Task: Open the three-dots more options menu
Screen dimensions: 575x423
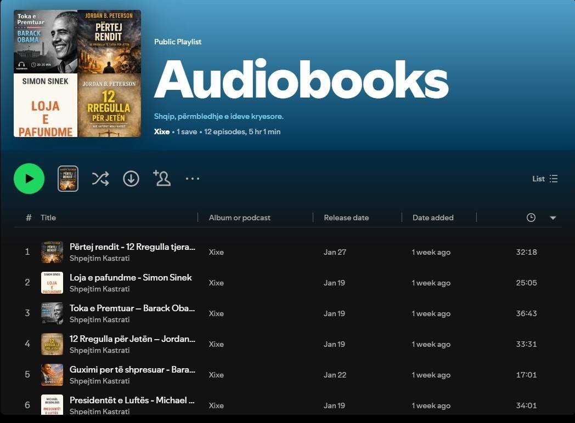Action: pyautogui.click(x=193, y=179)
